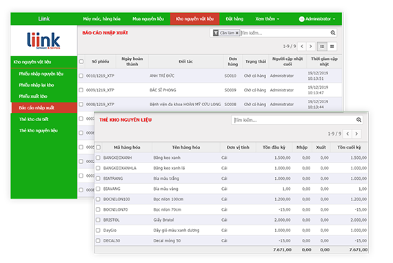Go to next page in Thẻ kho nguyên liệu
The image size is (393, 263).
356,134
